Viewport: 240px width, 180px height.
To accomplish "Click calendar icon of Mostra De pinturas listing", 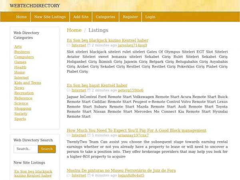I will click(89, 175).
